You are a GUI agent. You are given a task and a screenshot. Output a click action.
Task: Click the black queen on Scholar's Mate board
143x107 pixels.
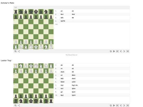(31, 12)
